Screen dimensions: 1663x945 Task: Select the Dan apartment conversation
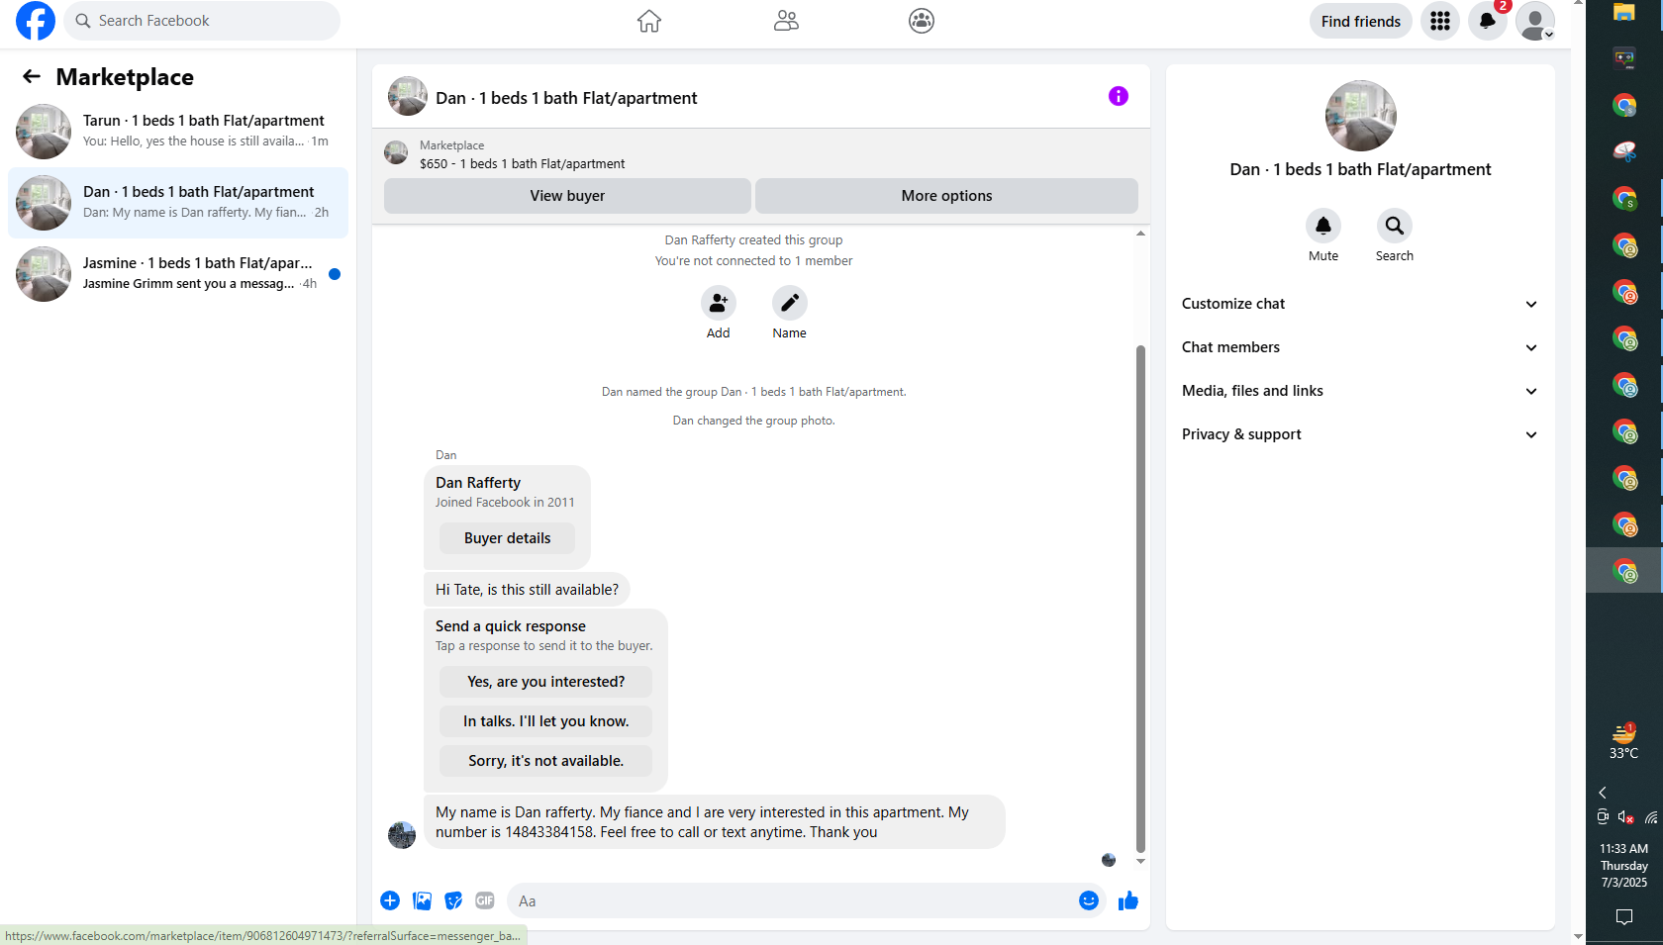[x=178, y=203]
